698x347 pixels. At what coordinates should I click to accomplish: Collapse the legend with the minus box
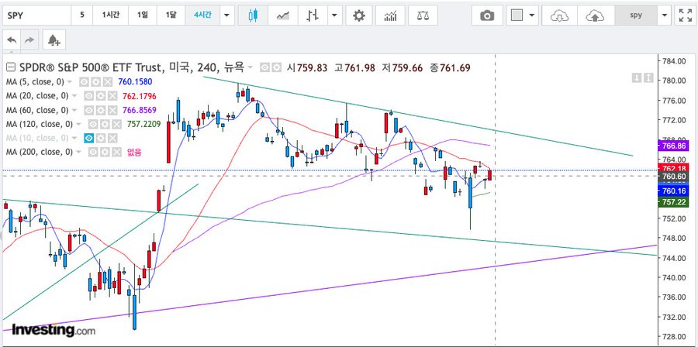click(x=11, y=67)
